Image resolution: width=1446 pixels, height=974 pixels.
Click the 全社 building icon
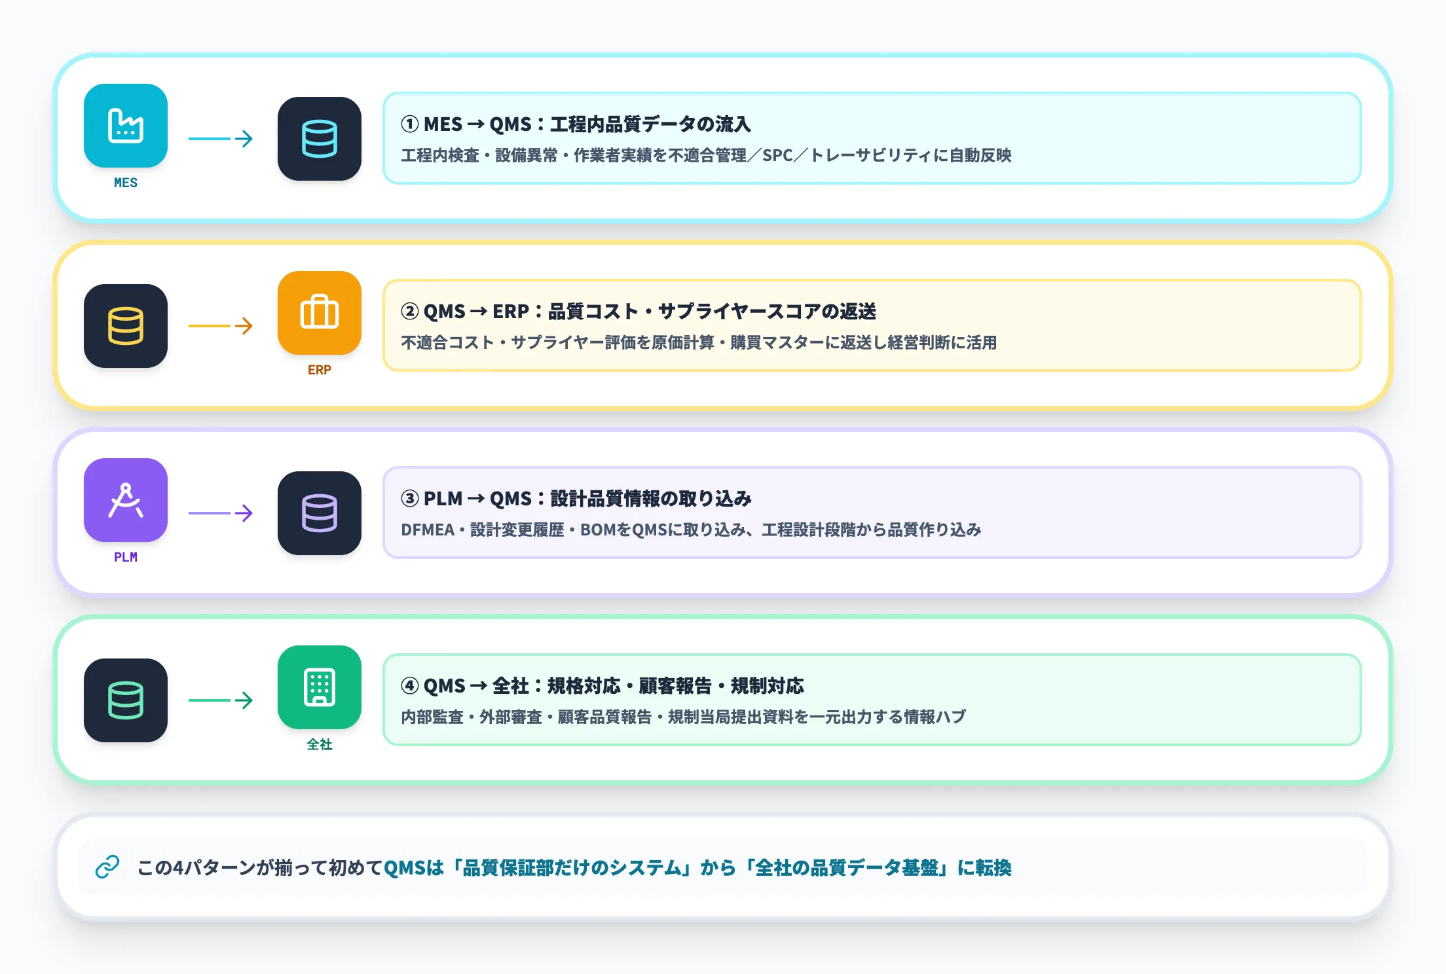coord(320,687)
